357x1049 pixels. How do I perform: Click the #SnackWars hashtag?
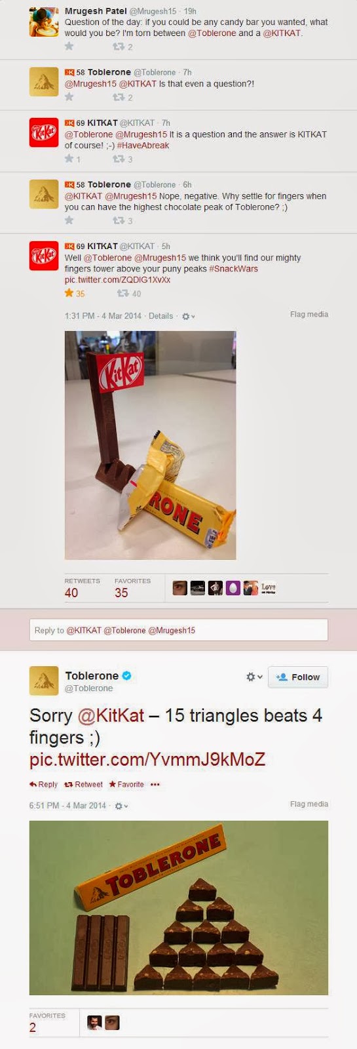[x=233, y=269]
